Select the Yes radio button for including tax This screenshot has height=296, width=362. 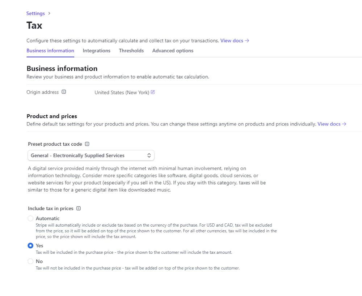(x=30, y=246)
